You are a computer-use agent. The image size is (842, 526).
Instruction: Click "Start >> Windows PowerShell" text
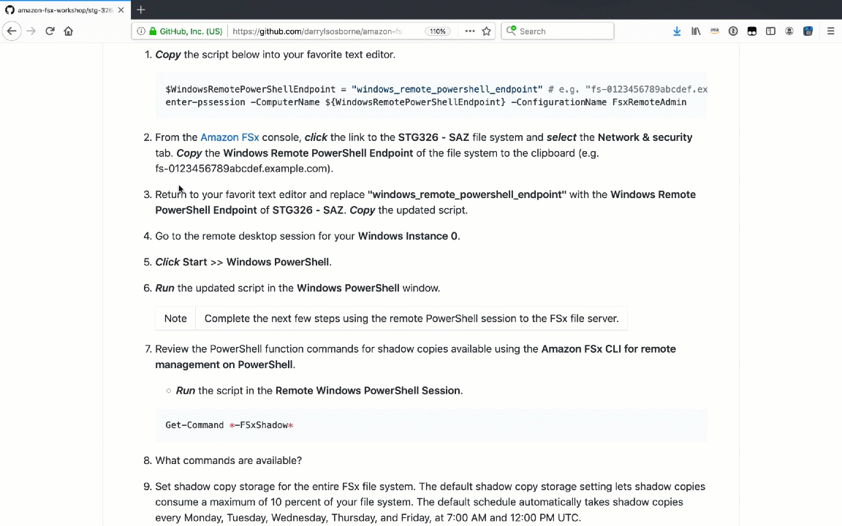pos(256,262)
